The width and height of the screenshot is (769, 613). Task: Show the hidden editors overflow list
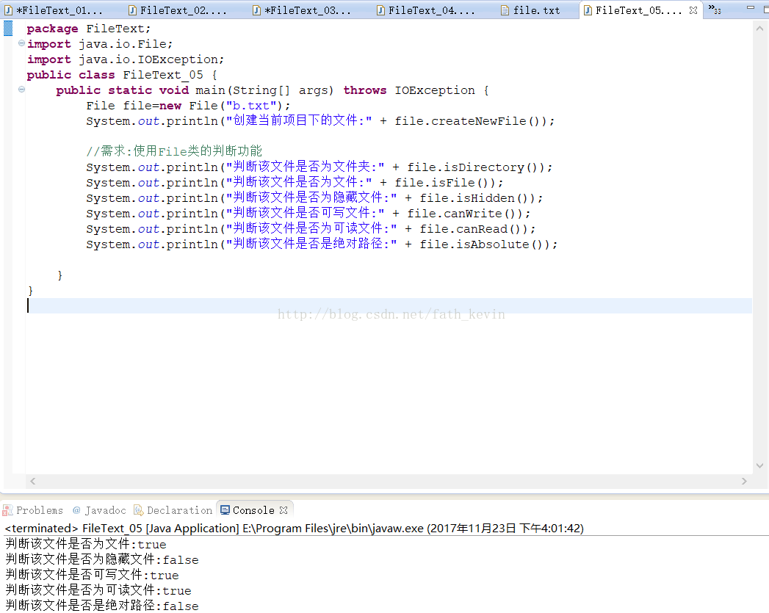click(715, 10)
